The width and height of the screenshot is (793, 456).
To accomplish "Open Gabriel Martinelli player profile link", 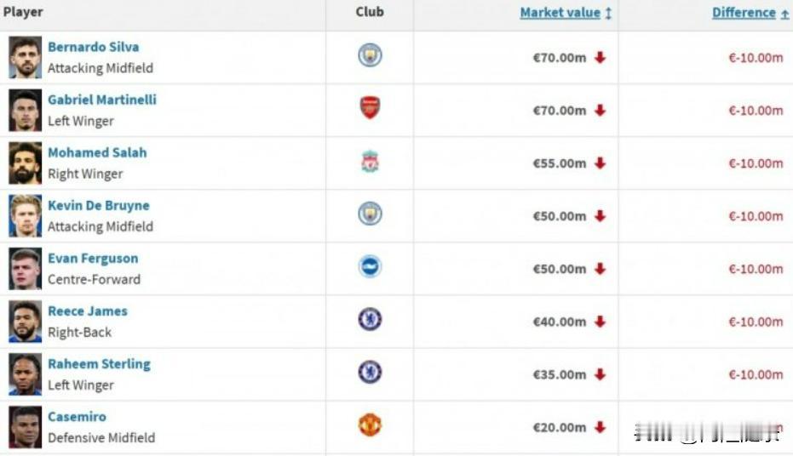I will coord(101,100).
